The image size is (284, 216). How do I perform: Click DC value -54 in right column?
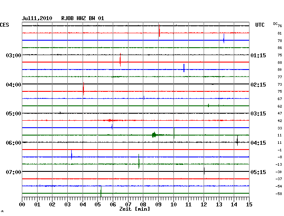pyautogui.click(x=279, y=186)
